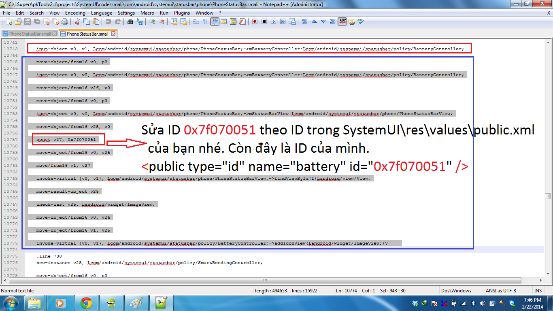Toggle Word Wrap icon in the toolbar
The height and width of the screenshot is (311, 553).
196,21
